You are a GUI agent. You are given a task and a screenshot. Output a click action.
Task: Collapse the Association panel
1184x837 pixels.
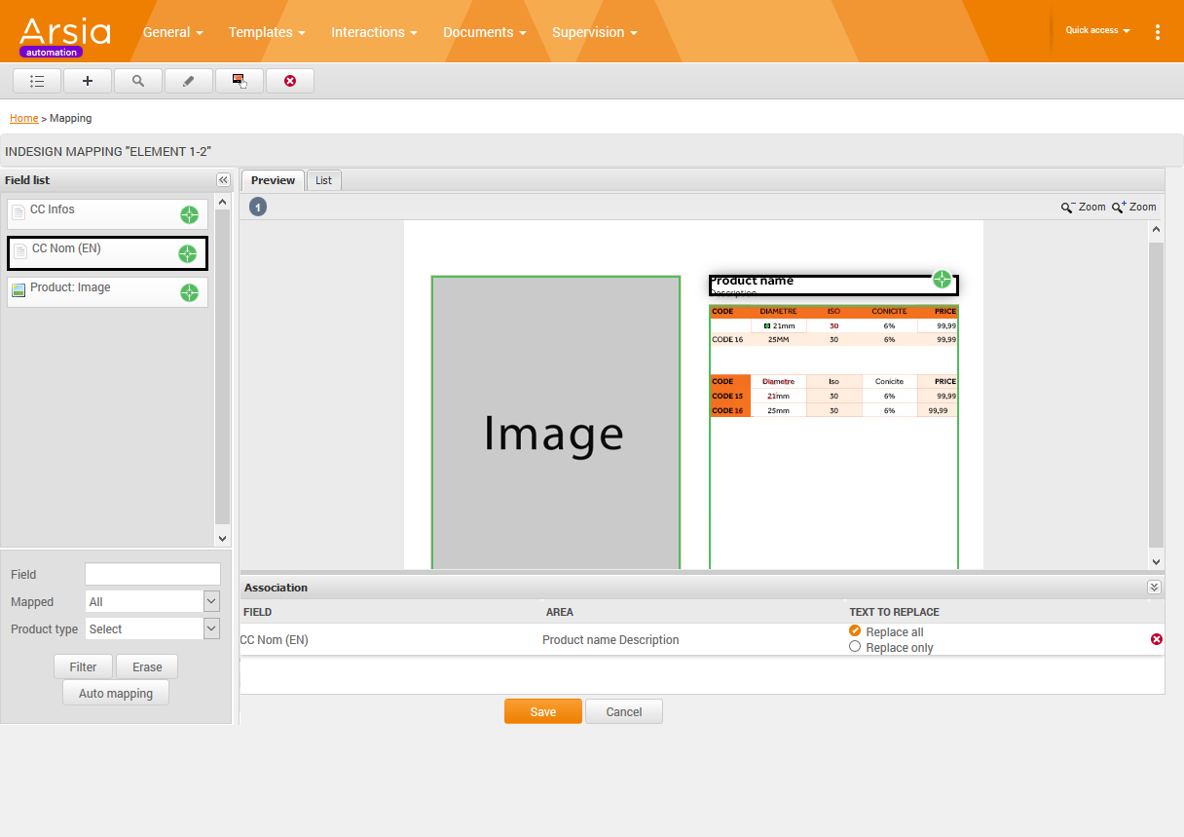(x=1154, y=588)
